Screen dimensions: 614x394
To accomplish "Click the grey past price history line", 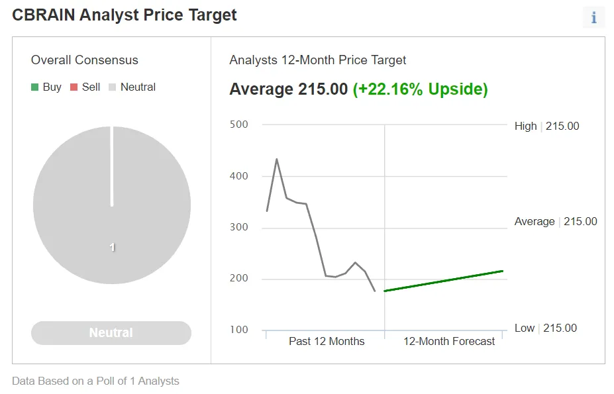I will (x=317, y=240).
